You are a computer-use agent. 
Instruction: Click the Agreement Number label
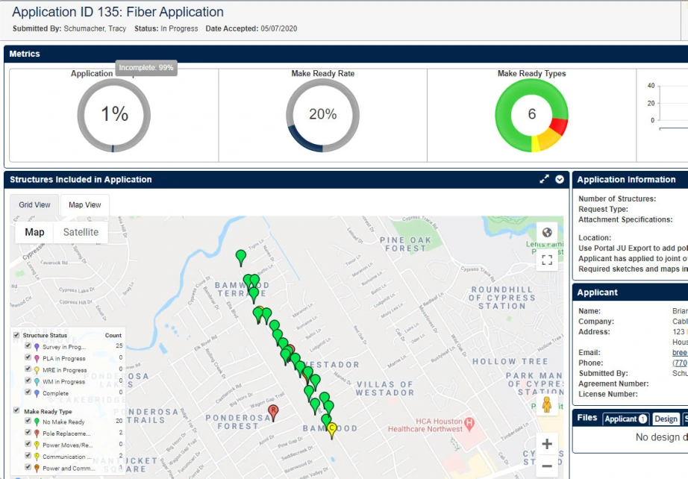[613, 383]
